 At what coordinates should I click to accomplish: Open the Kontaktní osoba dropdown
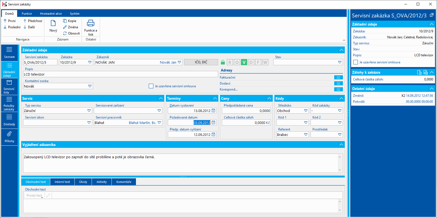[90, 86]
